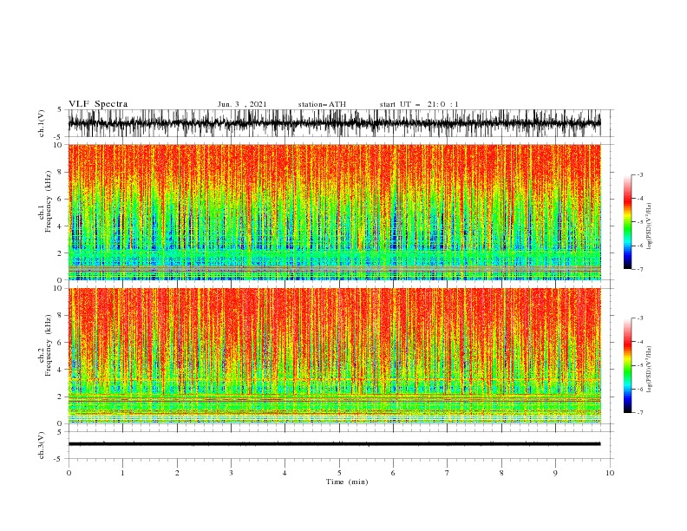Click the upper colorbar 'log(PSD)(V²/Hz)' label

point(649,226)
